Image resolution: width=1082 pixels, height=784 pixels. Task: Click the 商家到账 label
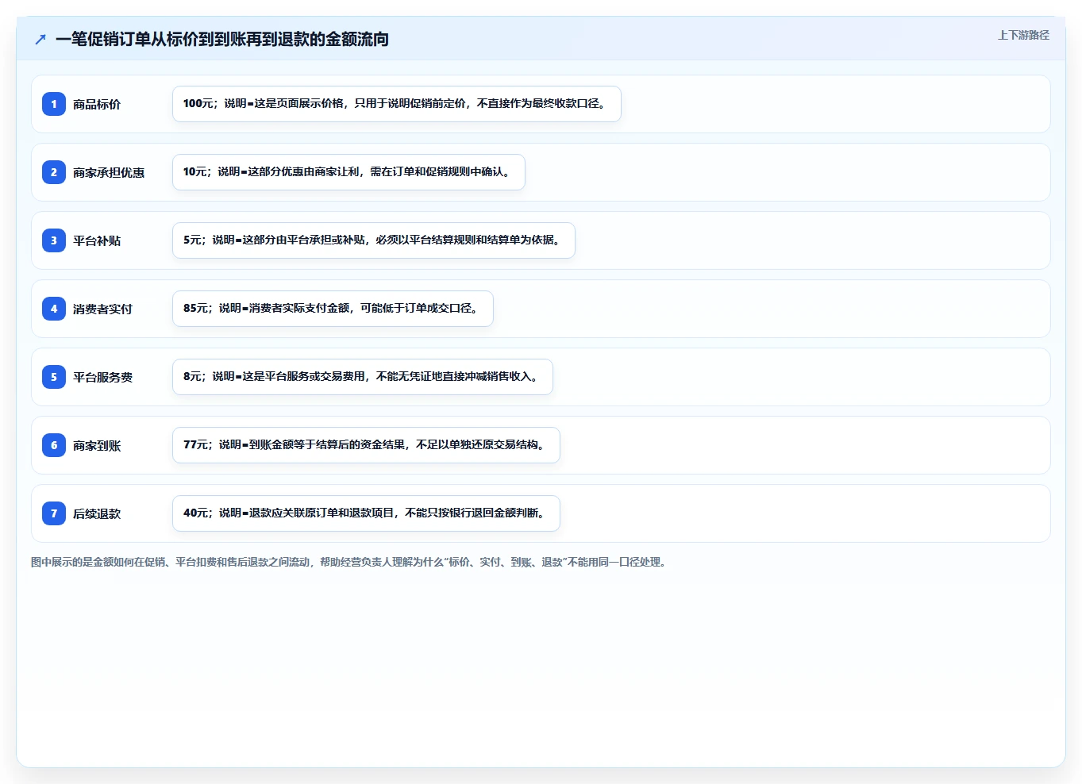click(97, 445)
